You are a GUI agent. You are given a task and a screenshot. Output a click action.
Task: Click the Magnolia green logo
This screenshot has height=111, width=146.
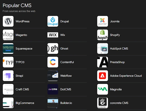(103, 89)
